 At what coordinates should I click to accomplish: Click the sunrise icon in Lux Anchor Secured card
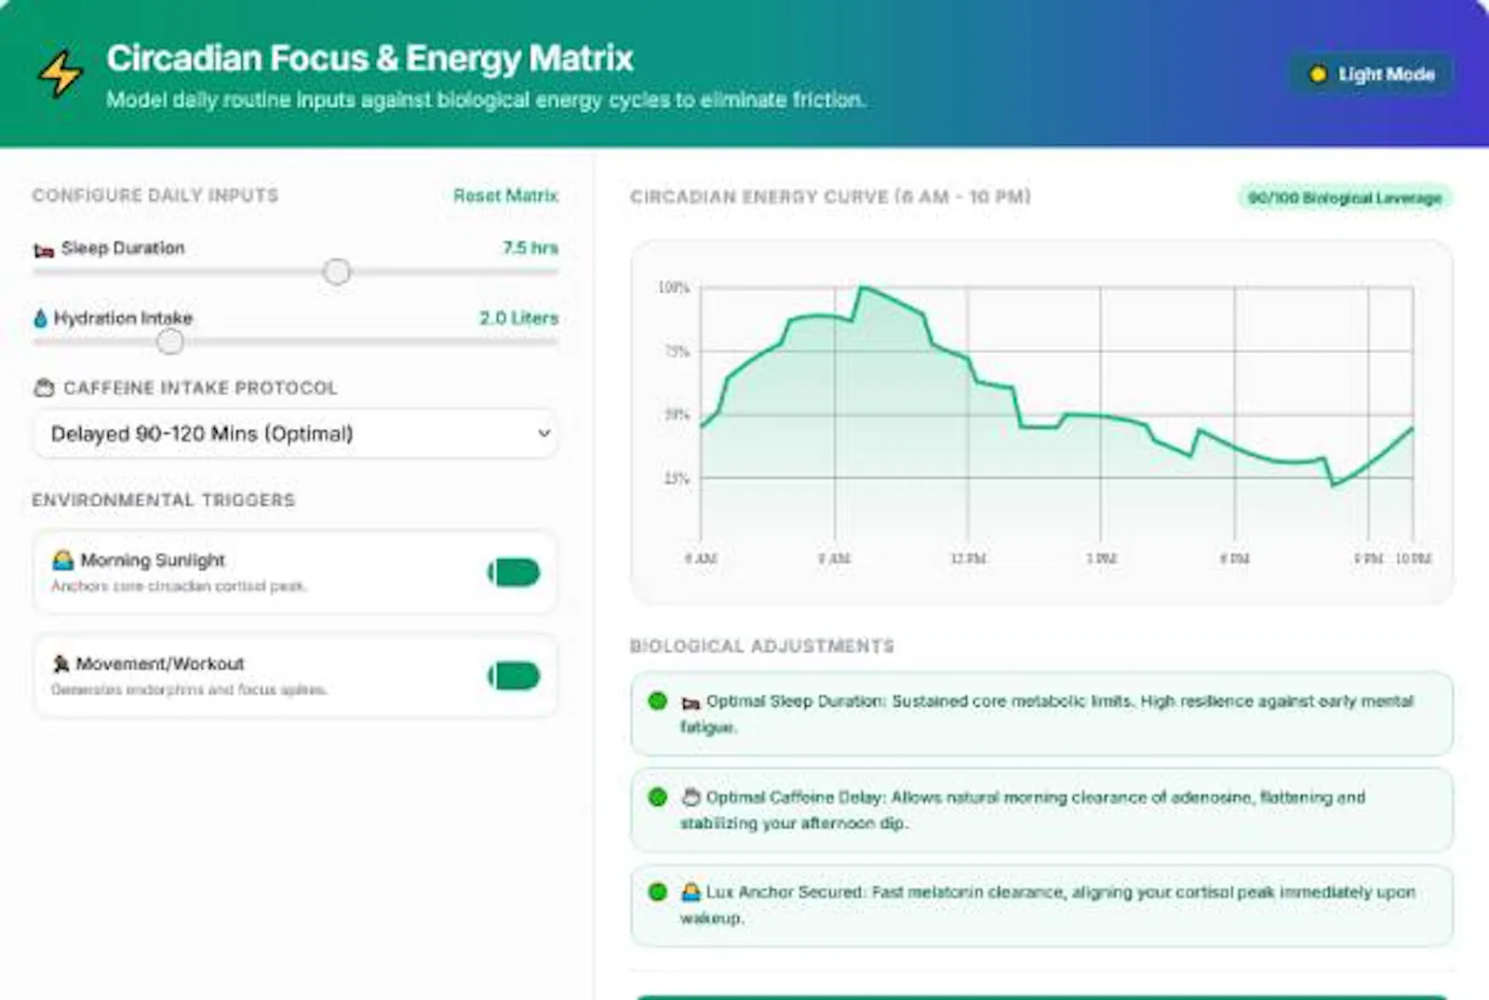691,892
